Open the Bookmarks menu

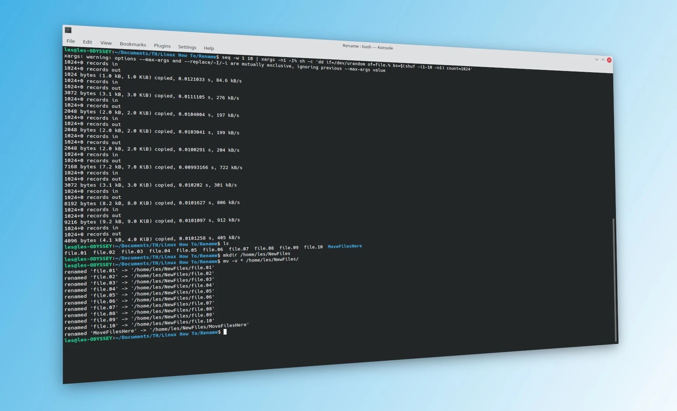click(133, 44)
